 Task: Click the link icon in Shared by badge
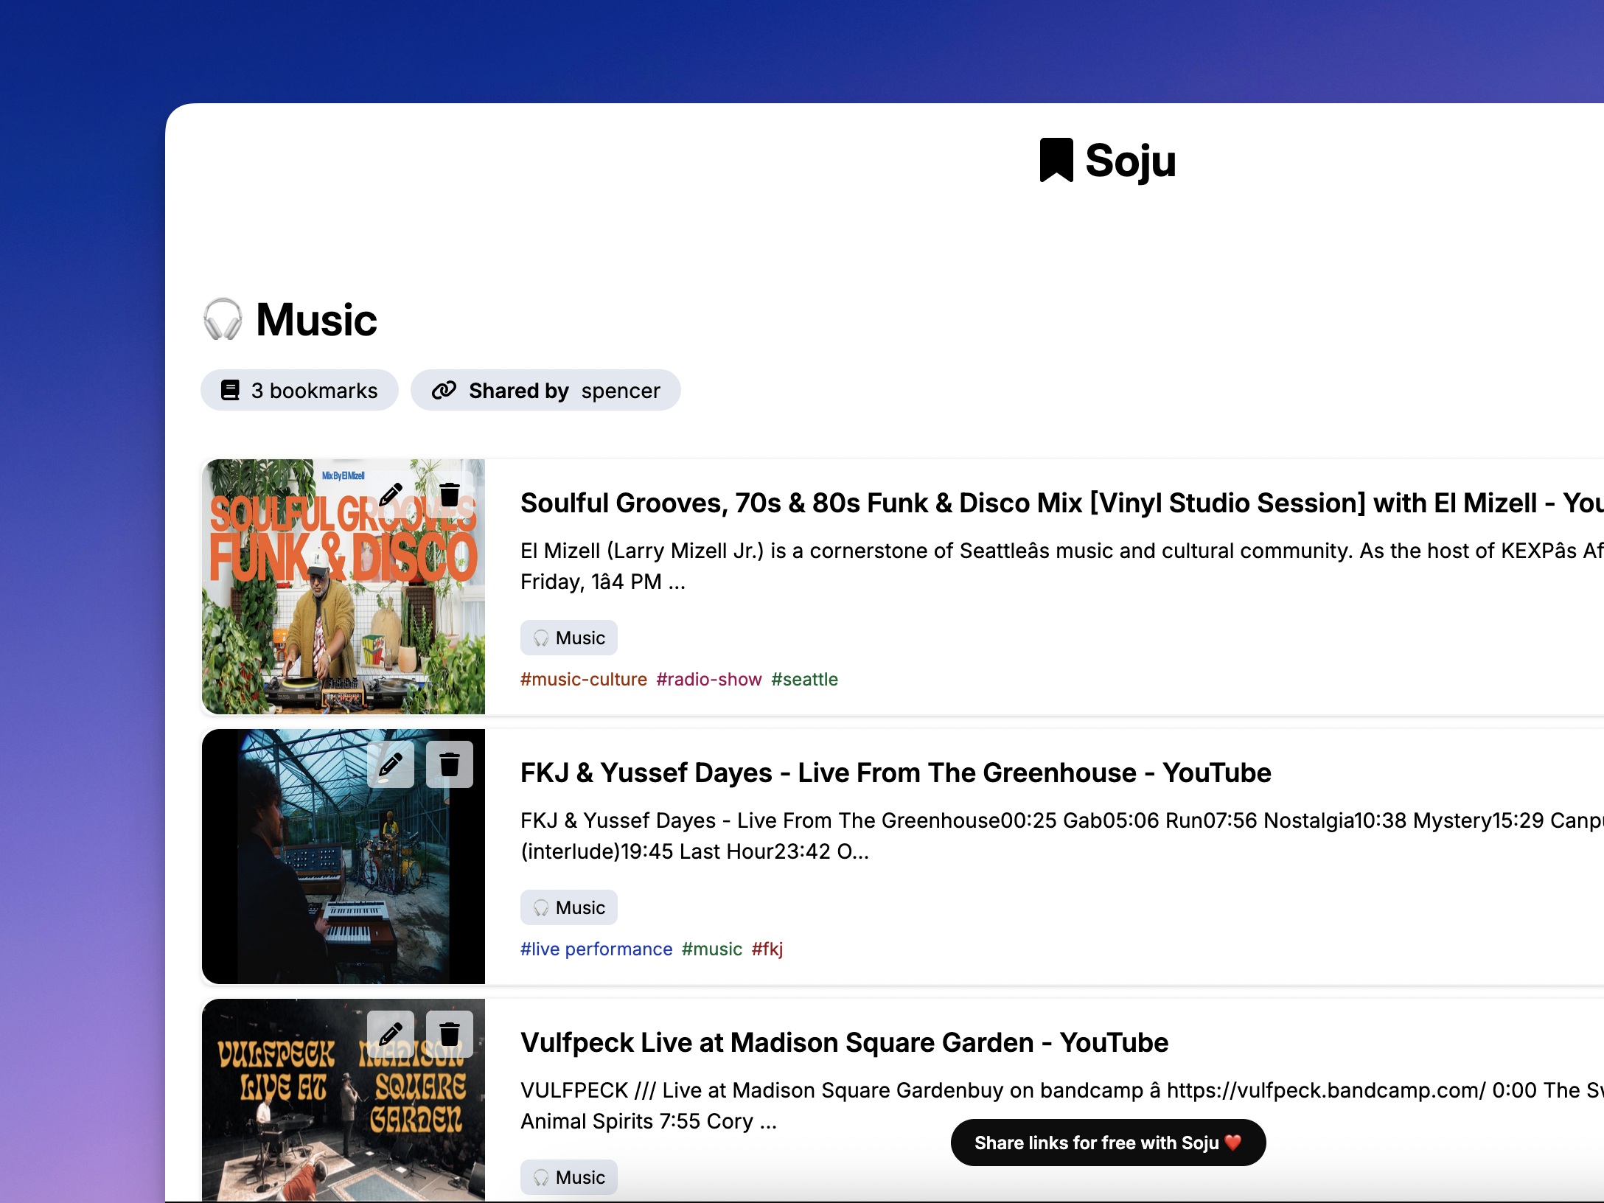(x=444, y=390)
